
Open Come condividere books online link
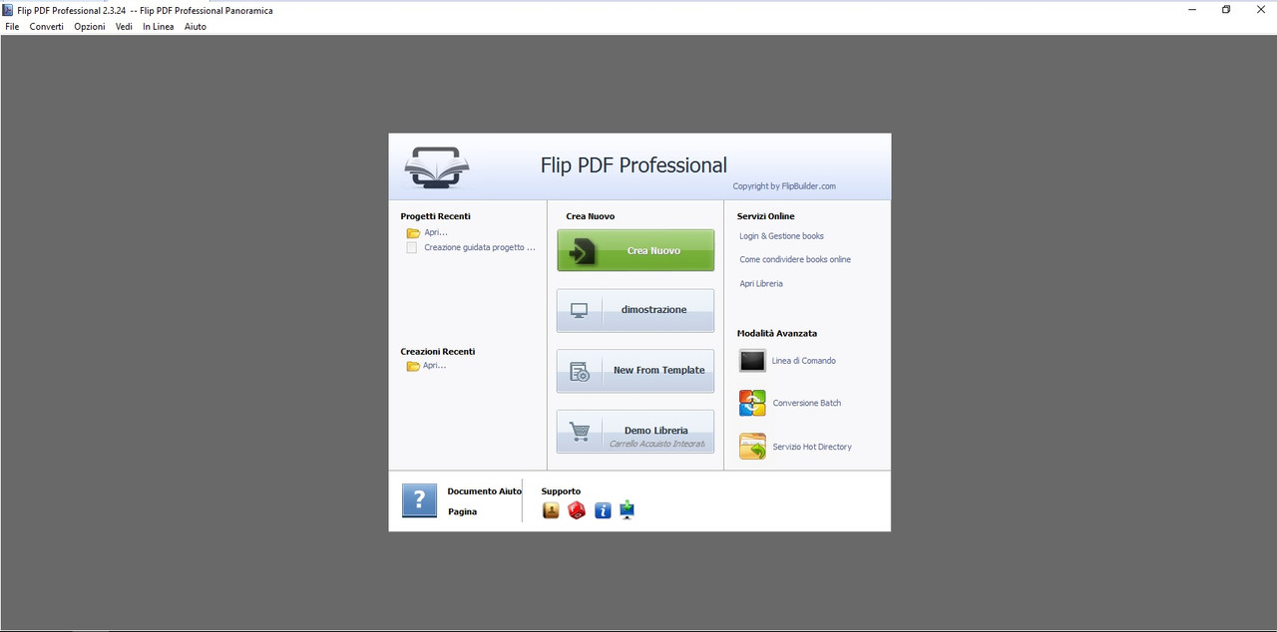tap(795, 259)
